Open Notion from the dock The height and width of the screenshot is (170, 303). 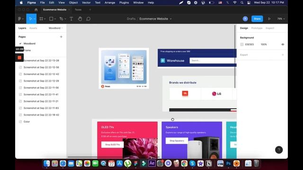tap(208, 163)
